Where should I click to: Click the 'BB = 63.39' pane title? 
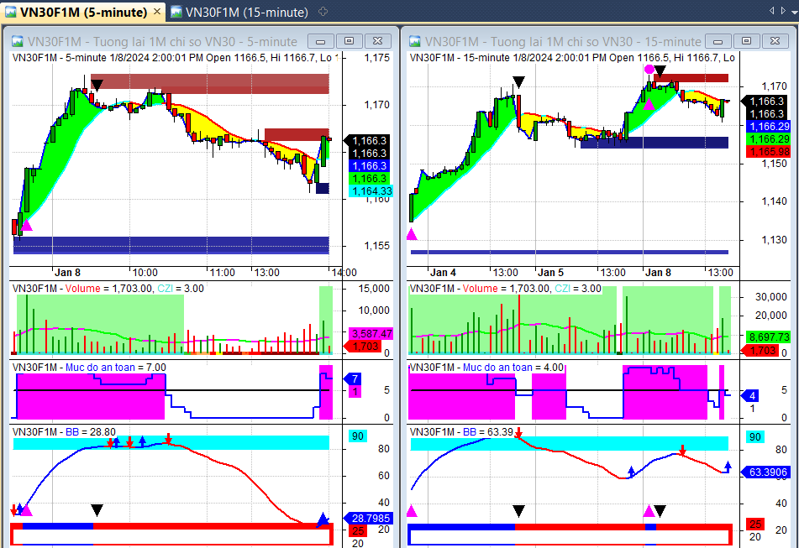[461, 432]
